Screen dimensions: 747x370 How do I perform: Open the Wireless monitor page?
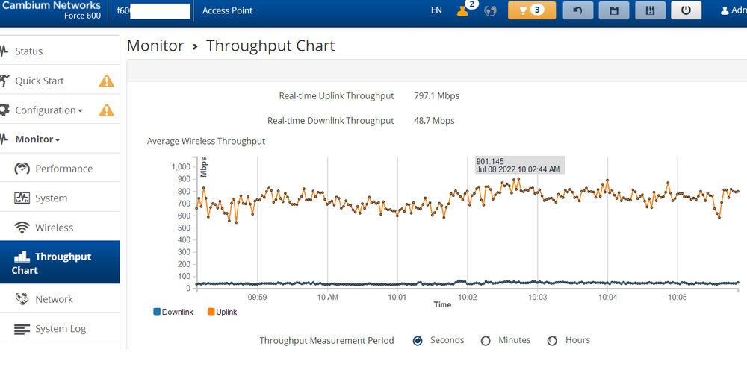click(x=54, y=228)
